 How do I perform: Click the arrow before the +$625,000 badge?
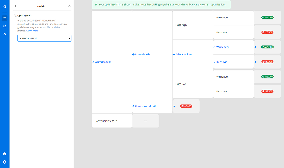point(255,47)
